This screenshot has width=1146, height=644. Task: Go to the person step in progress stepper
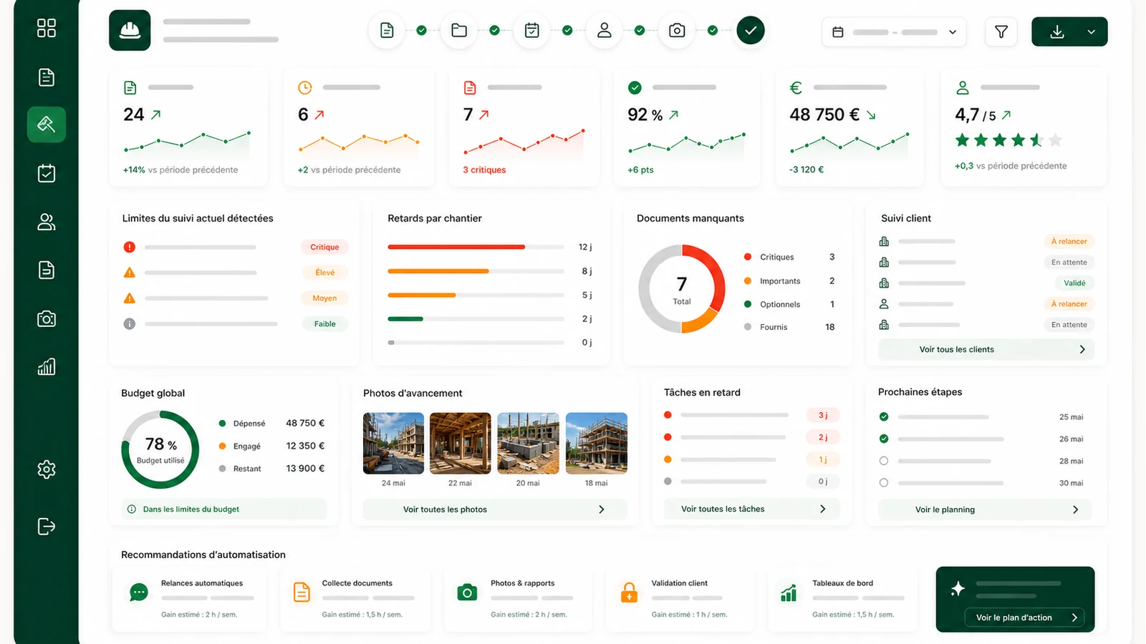point(605,30)
